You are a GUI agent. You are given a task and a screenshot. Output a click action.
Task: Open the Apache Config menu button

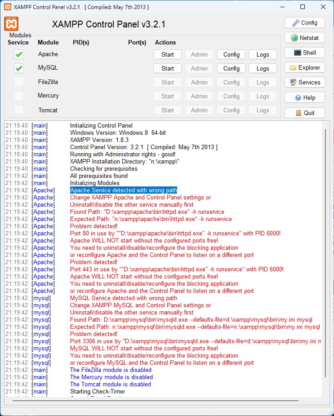click(x=231, y=54)
